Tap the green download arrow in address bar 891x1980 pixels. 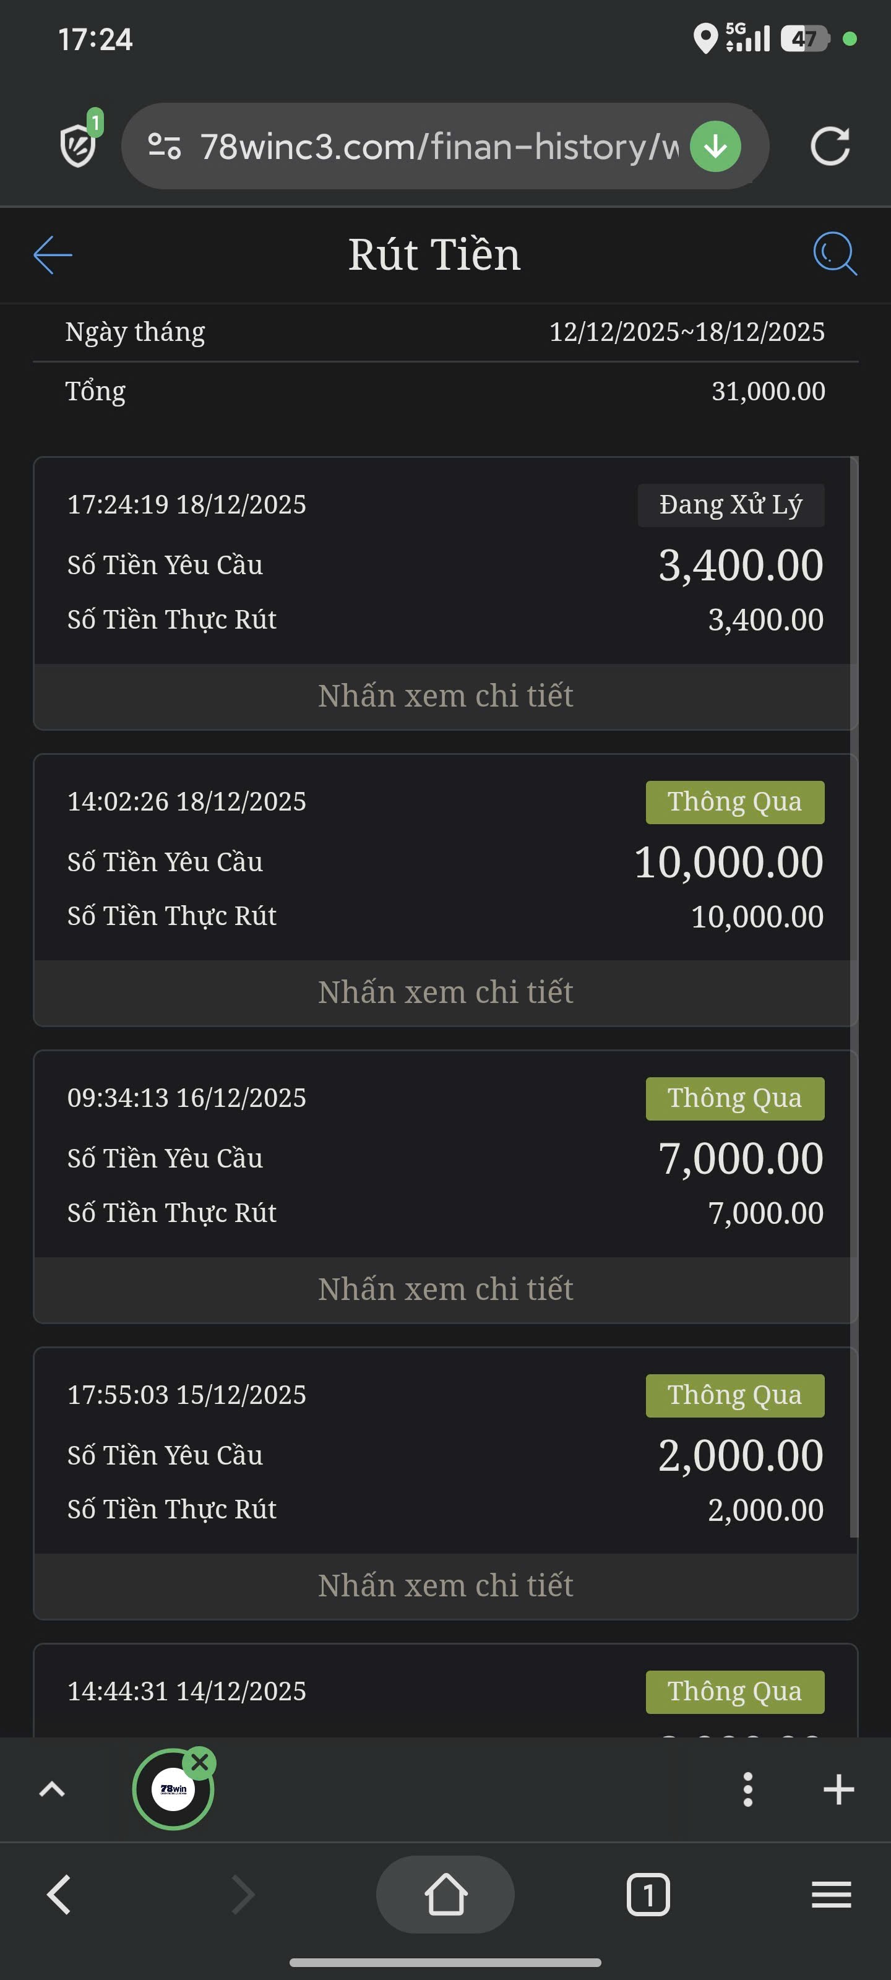point(715,146)
